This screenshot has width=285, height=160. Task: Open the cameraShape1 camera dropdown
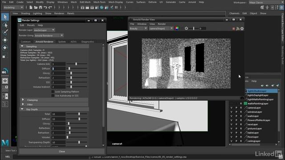[161, 28]
